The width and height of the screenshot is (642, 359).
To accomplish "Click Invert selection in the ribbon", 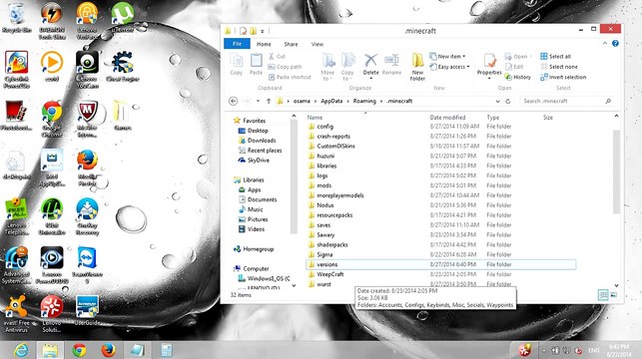I will 563,77.
